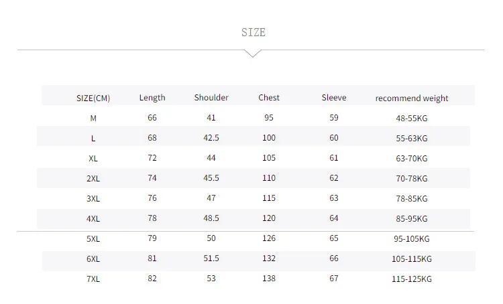This screenshot has width=503, height=304.
Task: Click the Length column header
Action: [152, 97]
